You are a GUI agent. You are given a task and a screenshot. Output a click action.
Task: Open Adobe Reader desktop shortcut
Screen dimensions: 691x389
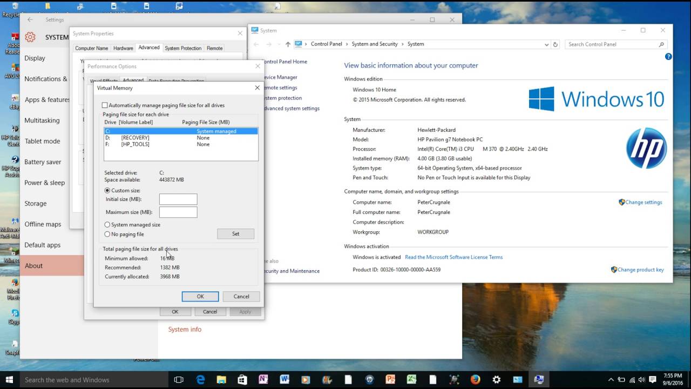click(13, 44)
